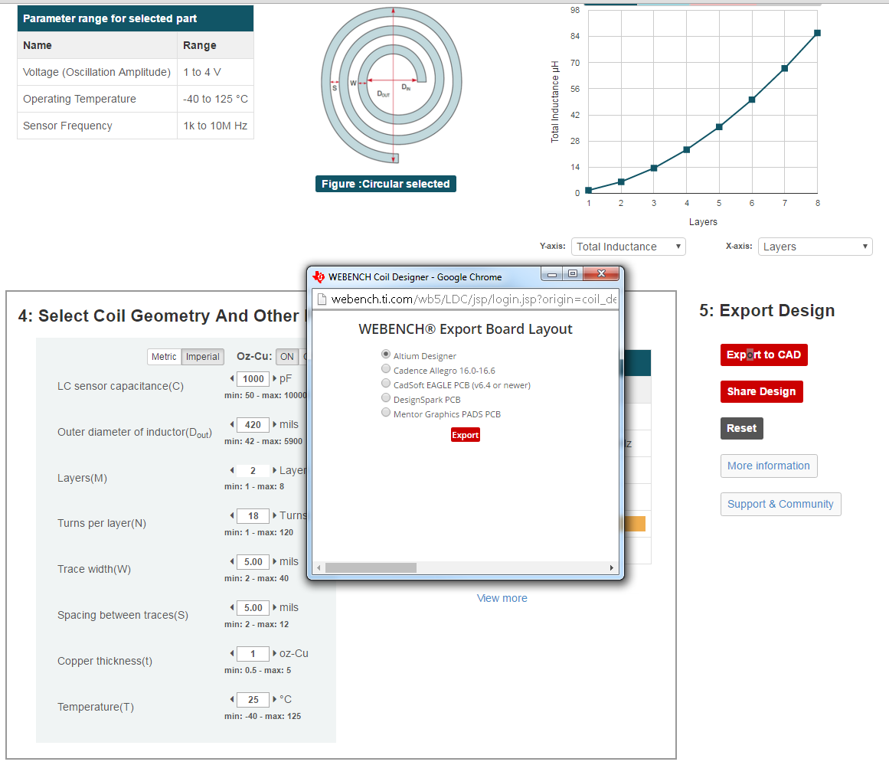Click the popup horizontal scrollbar thumb
Image resolution: width=889 pixels, height=765 pixels.
[371, 567]
